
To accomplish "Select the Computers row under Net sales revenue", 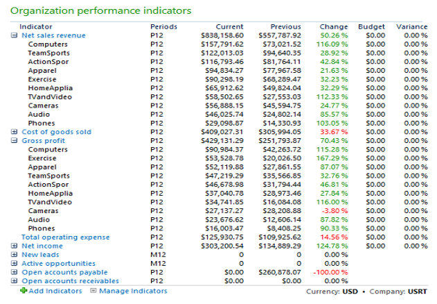I will point(47,44).
